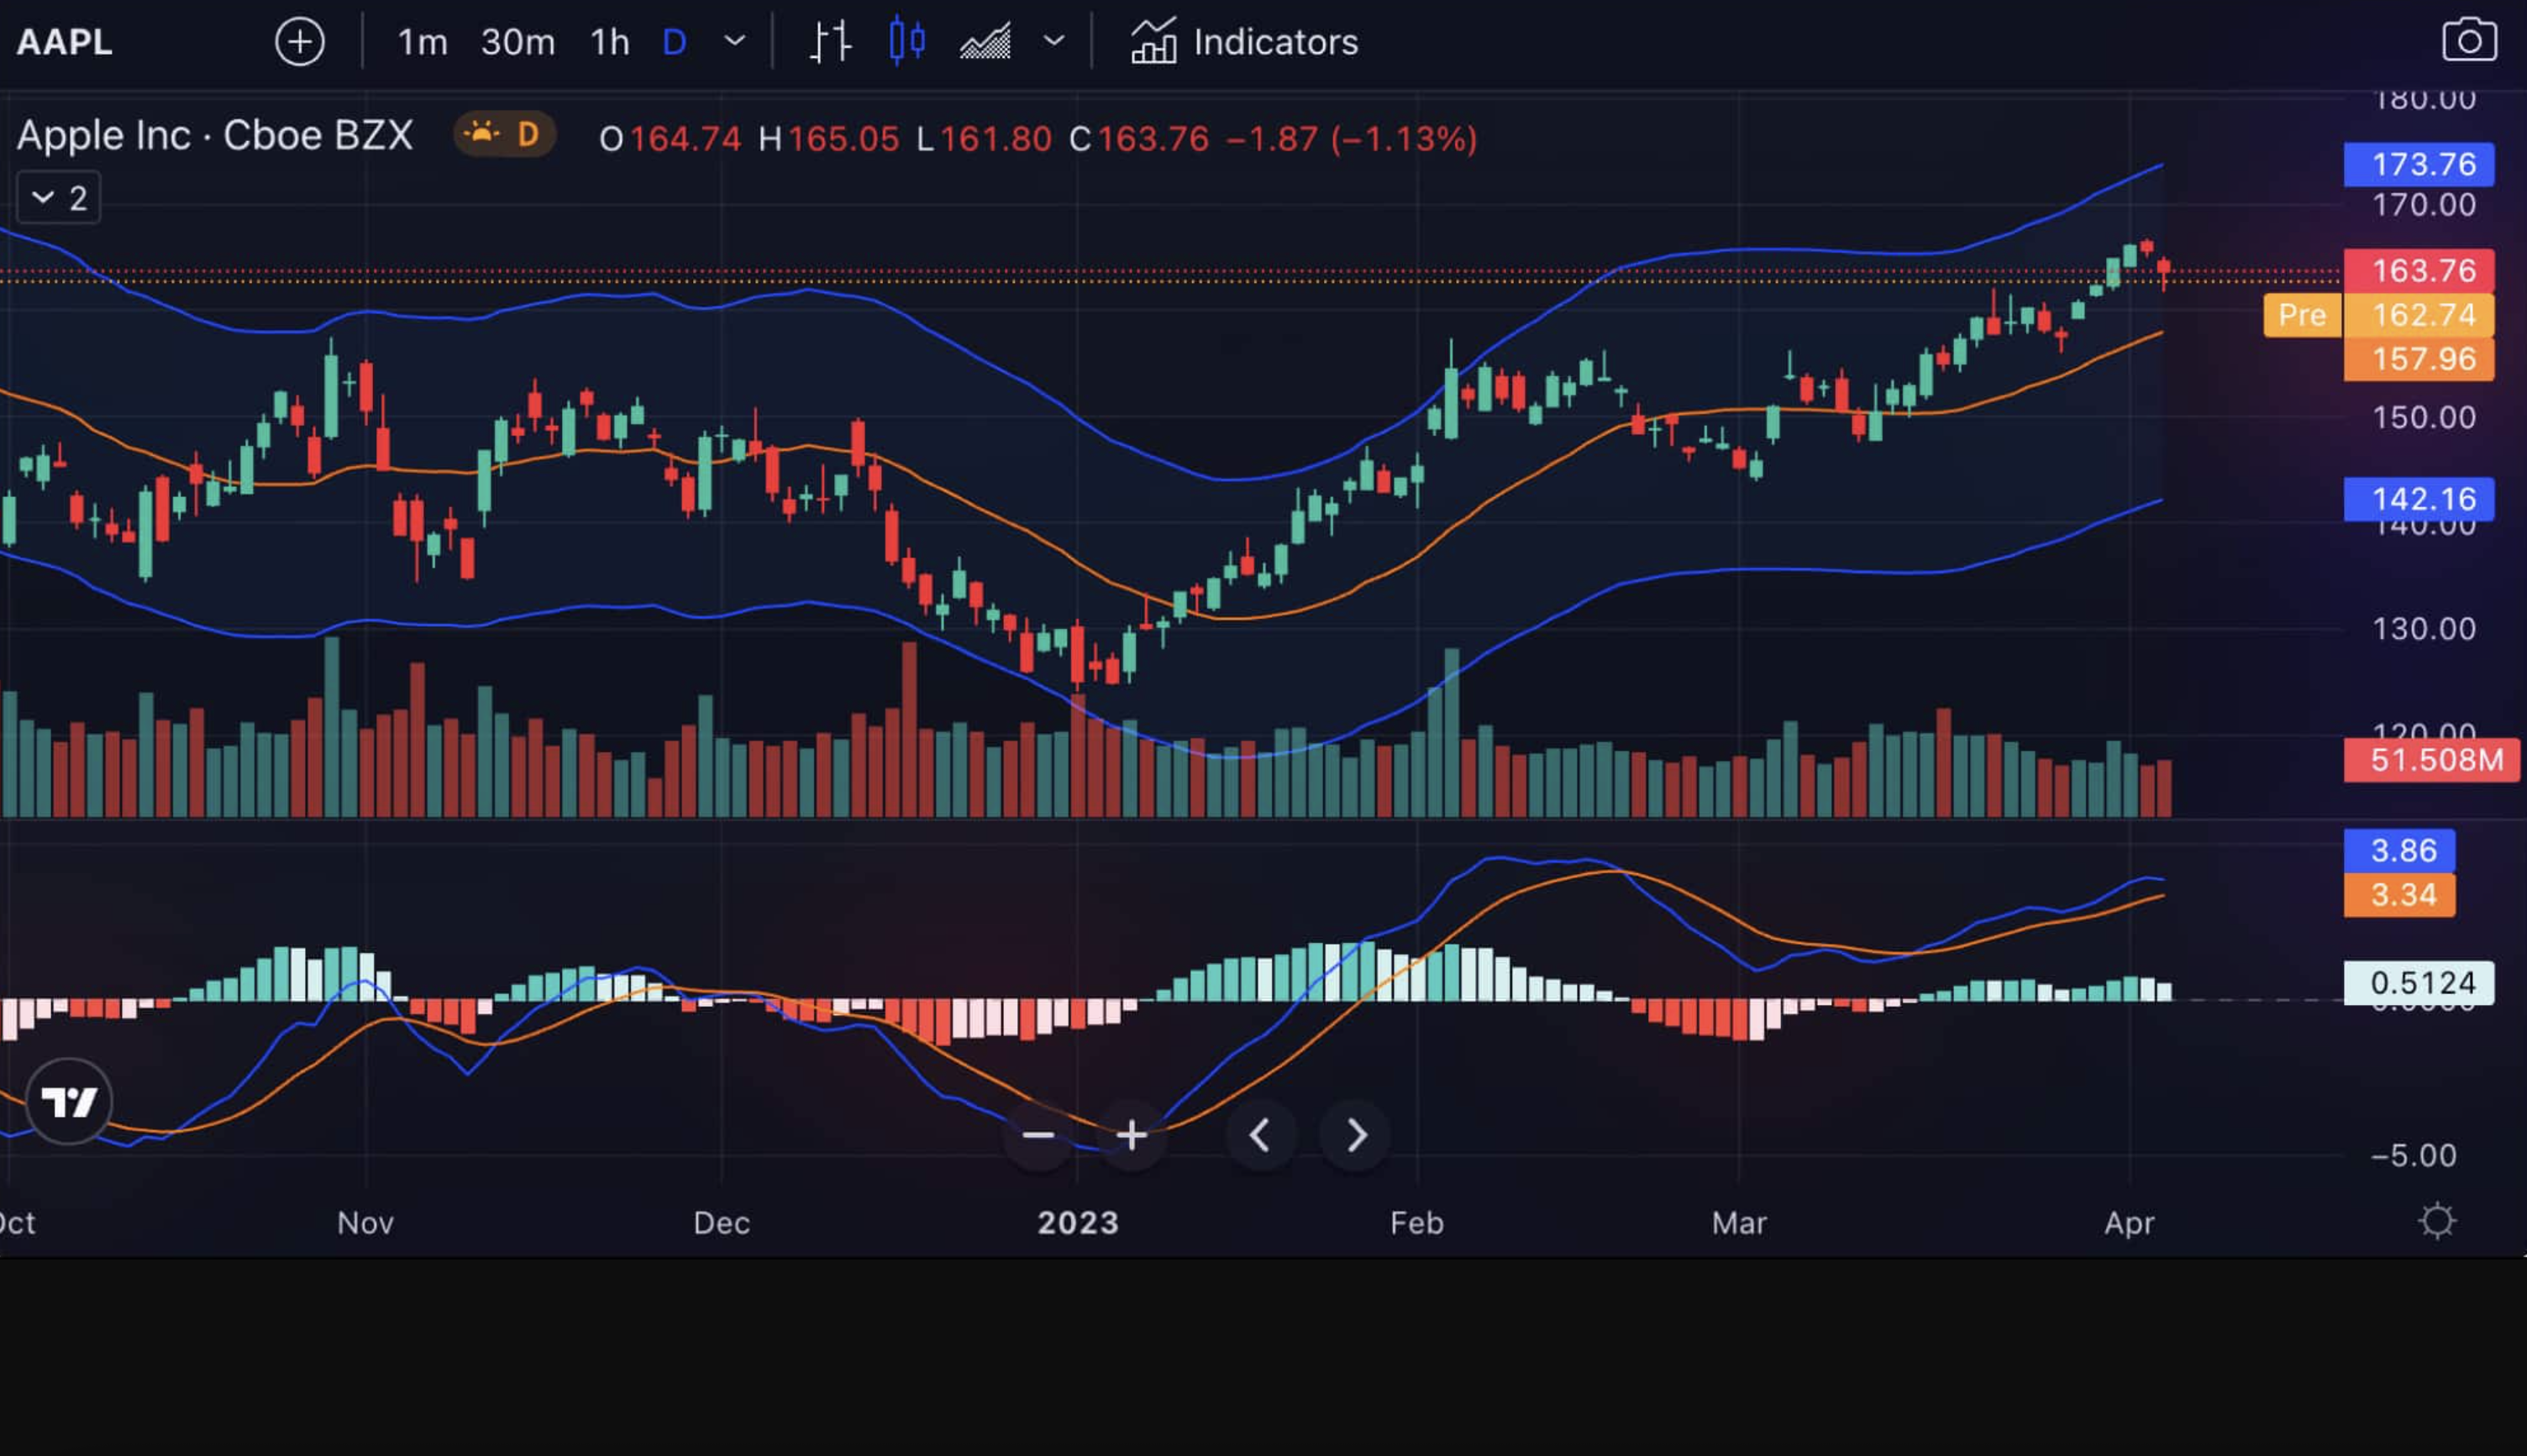Viewport: 2527px width, 1456px height.
Task: Click the TradingView logo badge
Action: tap(68, 1102)
